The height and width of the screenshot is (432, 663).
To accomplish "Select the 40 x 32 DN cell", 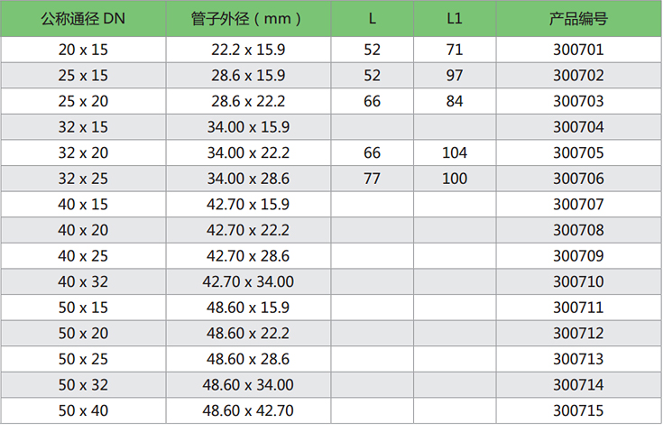I will coord(83,282).
